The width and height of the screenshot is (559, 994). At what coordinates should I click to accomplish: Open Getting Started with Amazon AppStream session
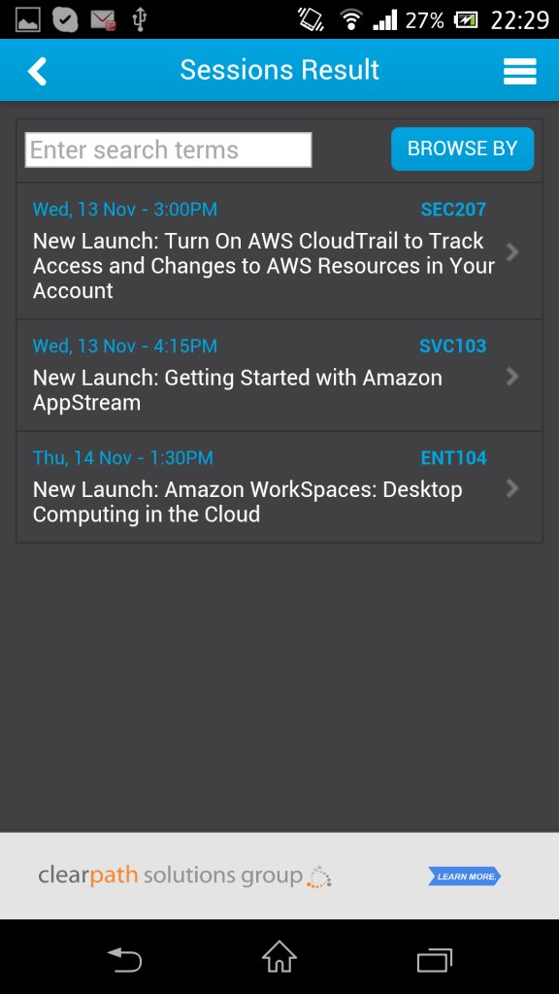tap(279, 376)
